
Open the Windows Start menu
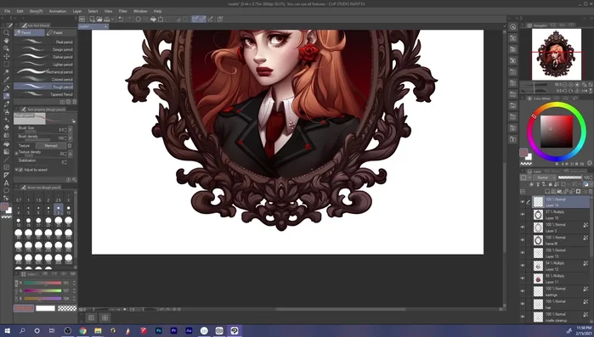pyautogui.click(x=7, y=330)
